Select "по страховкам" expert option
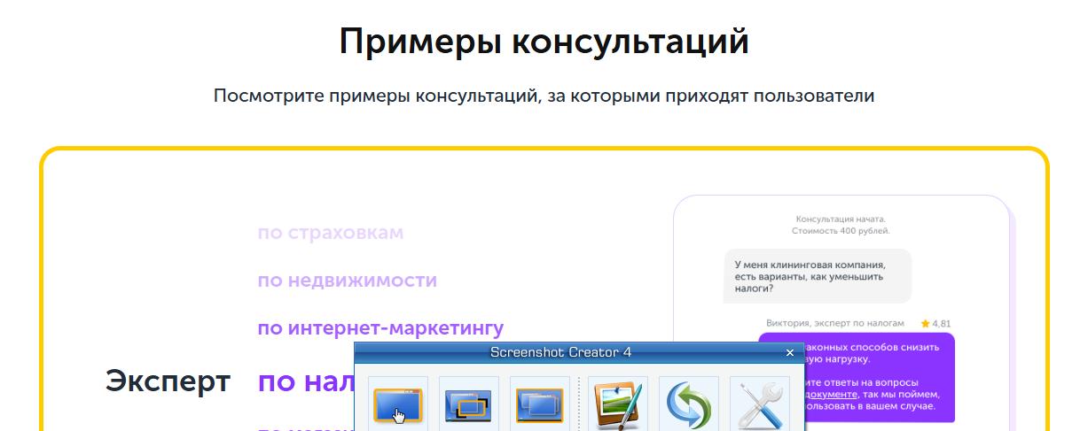 pos(330,233)
